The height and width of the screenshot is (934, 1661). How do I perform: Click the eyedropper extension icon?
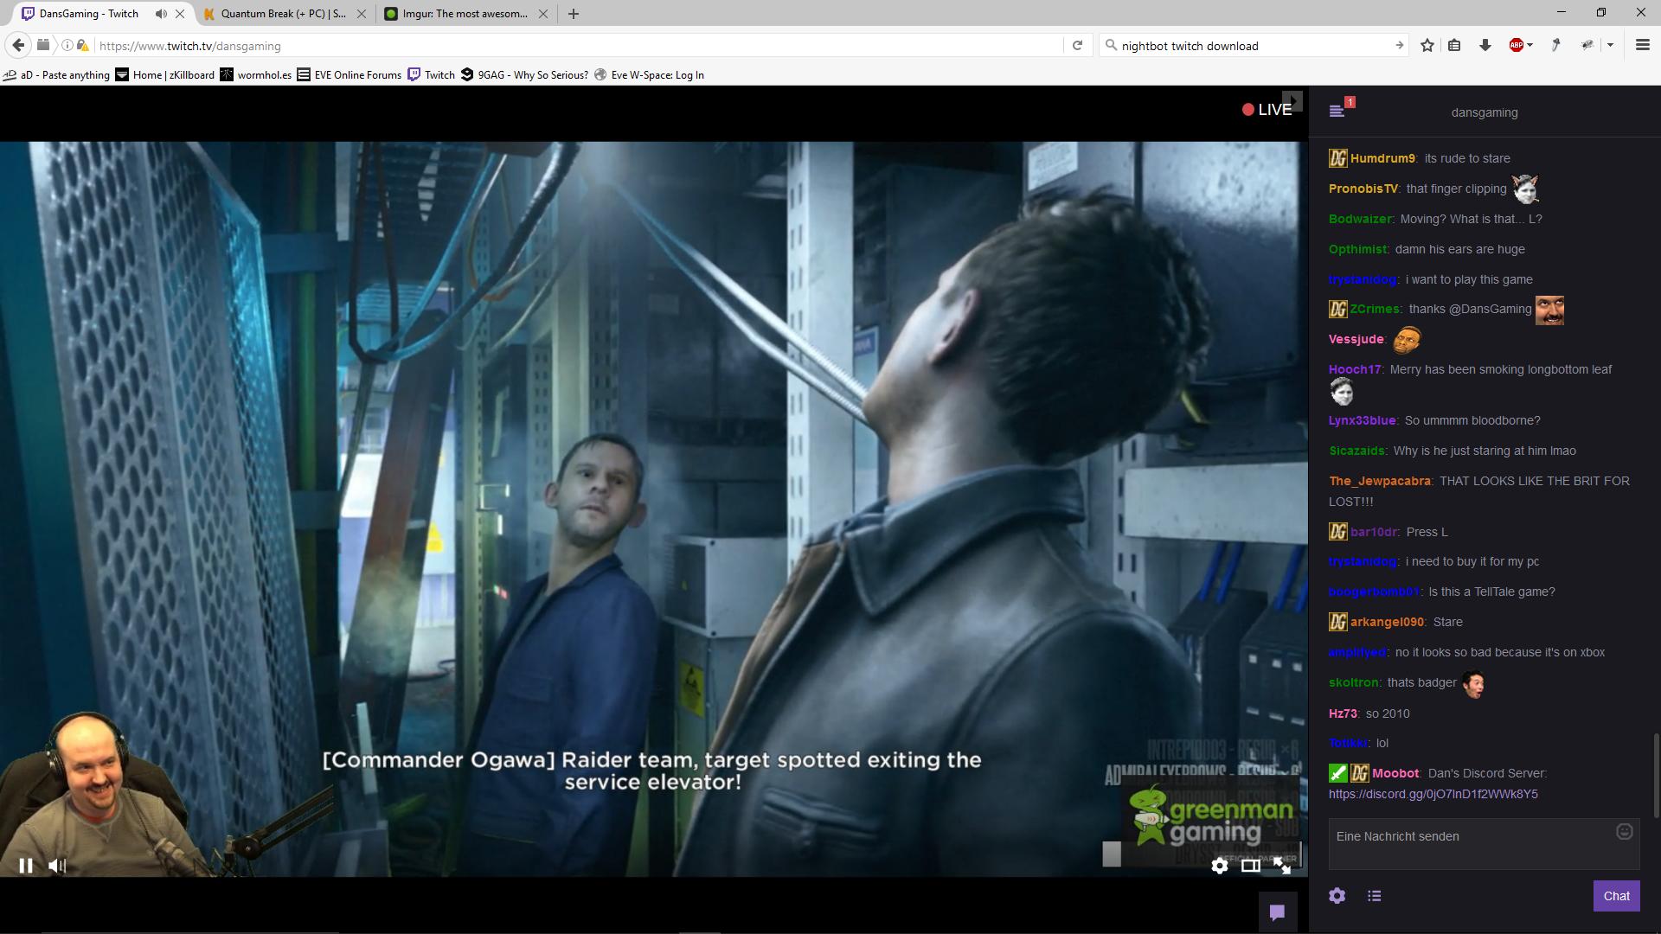click(1555, 46)
